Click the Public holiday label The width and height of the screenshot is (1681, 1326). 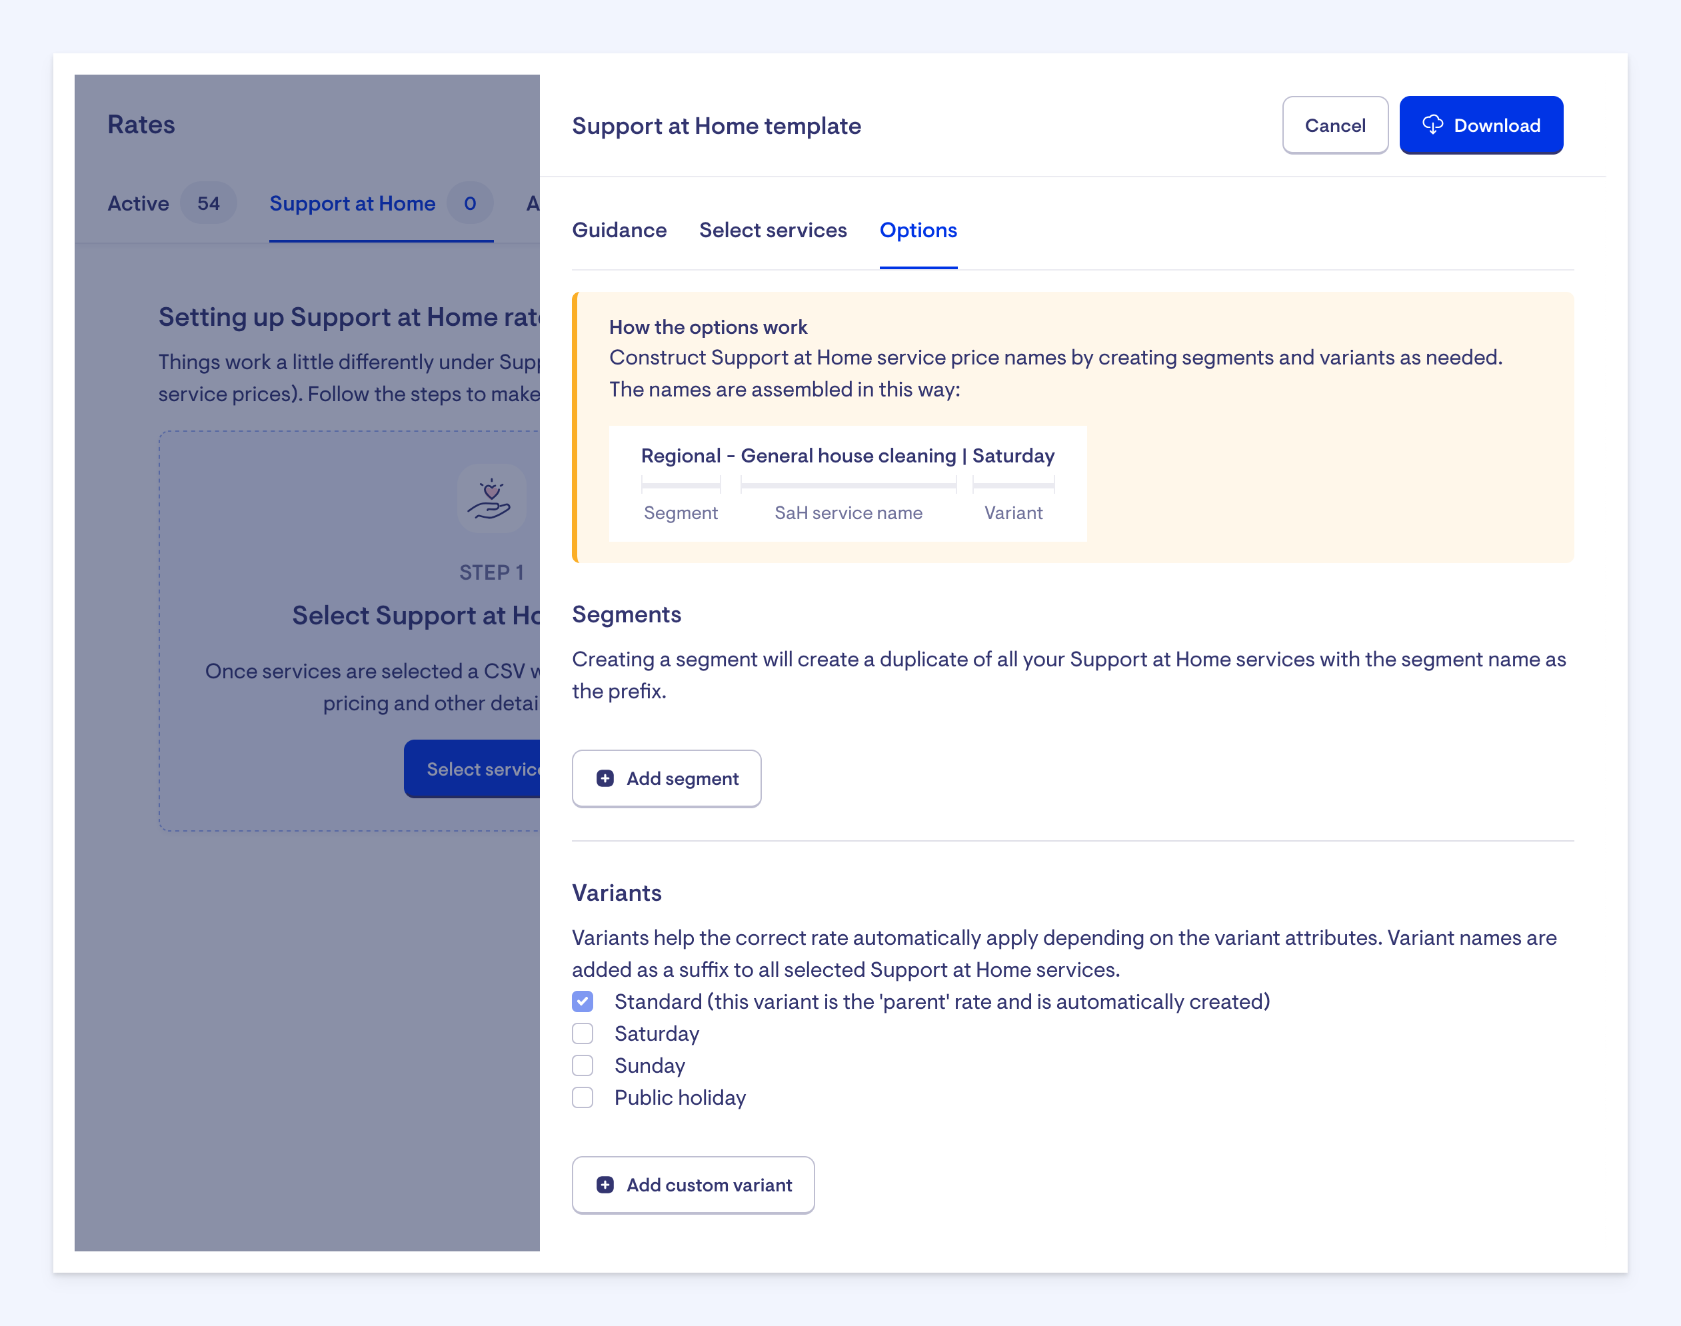point(680,1097)
